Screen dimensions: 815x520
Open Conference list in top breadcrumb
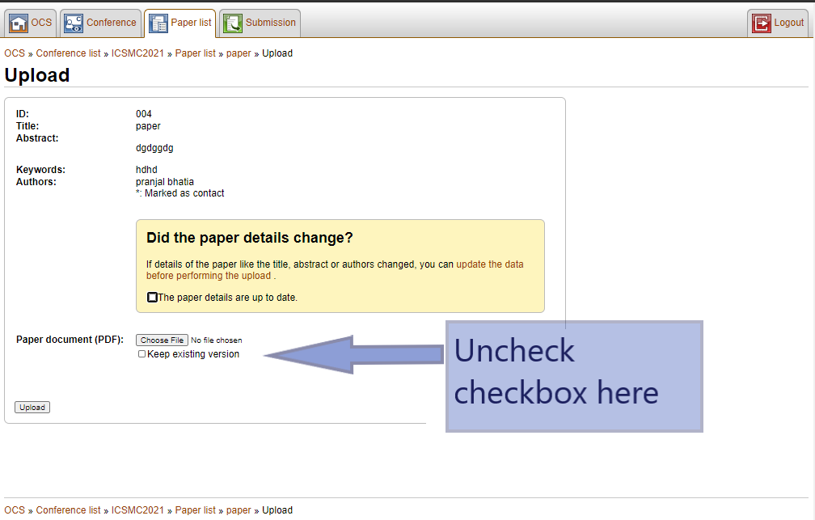click(x=68, y=53)
